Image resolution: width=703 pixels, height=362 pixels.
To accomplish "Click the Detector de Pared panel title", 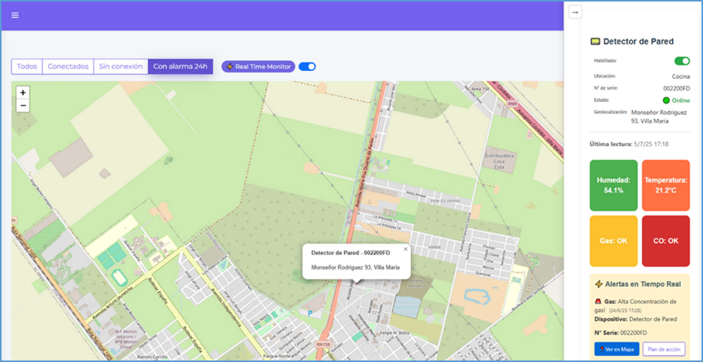I will click(x=638, y=42).
